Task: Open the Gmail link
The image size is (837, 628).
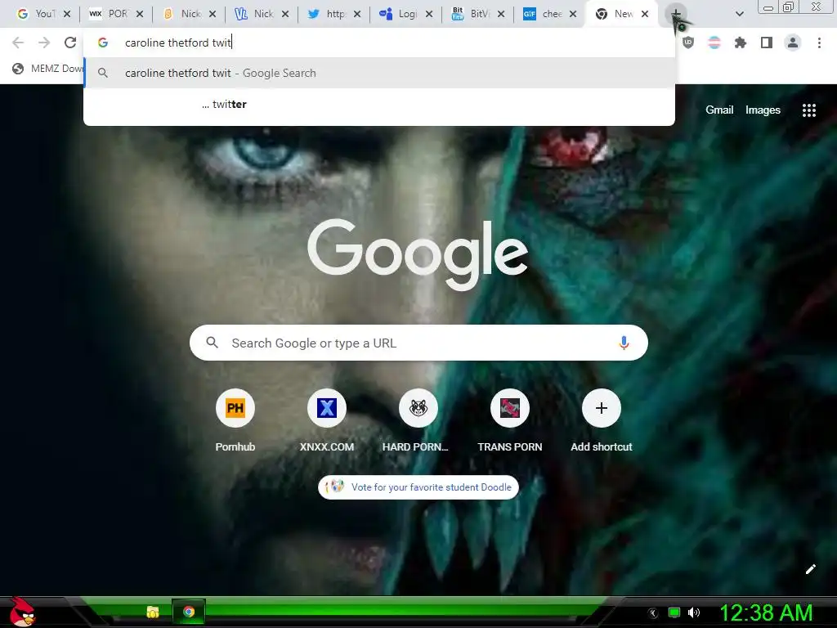Action: point(719,110)
